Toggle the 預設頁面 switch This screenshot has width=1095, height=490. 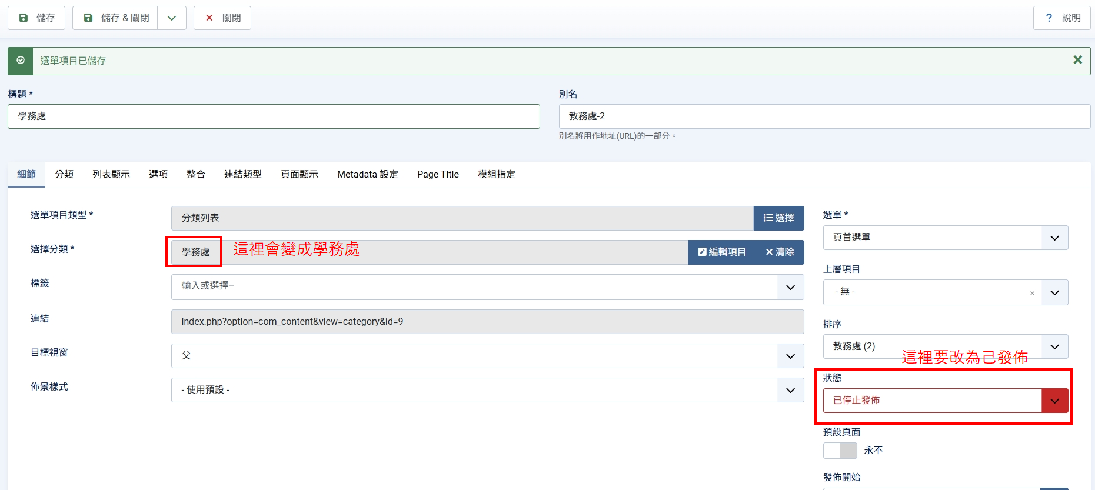840,451
